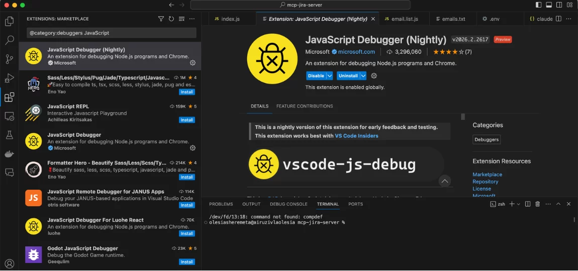Screen dimensions: 578x271
Task: Open the manage gear beside Uninstall button
Action: click(374, 76)
